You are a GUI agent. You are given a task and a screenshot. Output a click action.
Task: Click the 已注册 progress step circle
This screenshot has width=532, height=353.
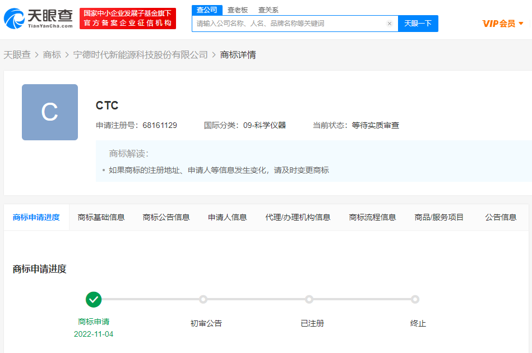[x=309, y=299]
